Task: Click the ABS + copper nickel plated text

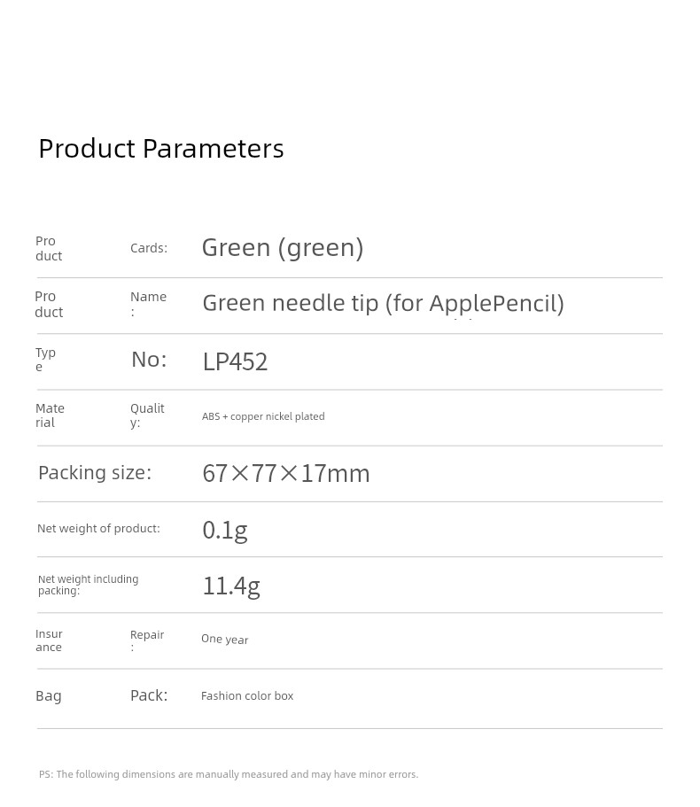Action: [263, 416]
